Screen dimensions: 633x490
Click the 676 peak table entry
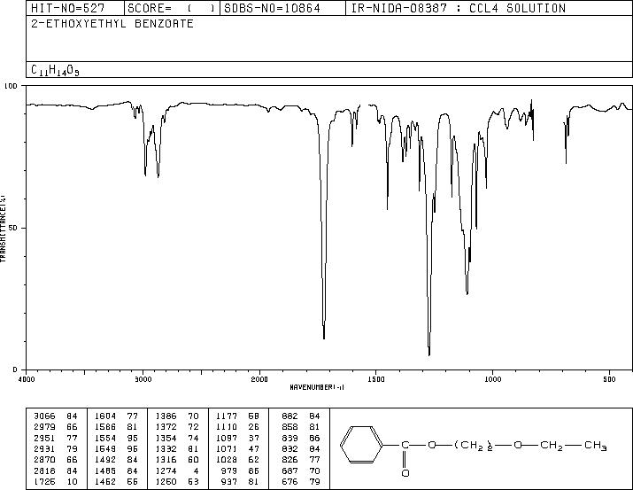coord(301,481)
